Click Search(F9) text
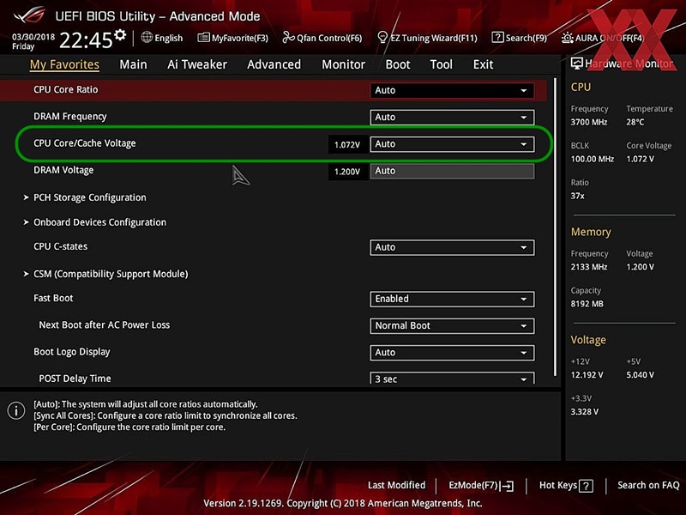 pos(527,38)
